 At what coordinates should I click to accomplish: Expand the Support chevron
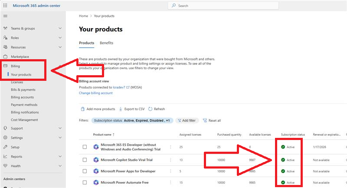tap(60, 128)
